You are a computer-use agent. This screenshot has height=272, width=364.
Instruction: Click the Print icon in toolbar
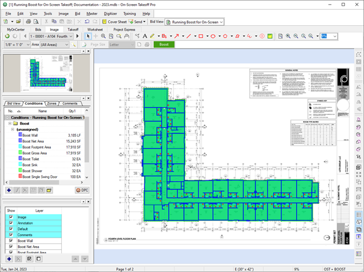(x=28, y=21)
